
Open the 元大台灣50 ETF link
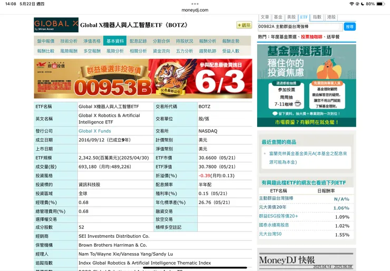[x=270, y=234]
